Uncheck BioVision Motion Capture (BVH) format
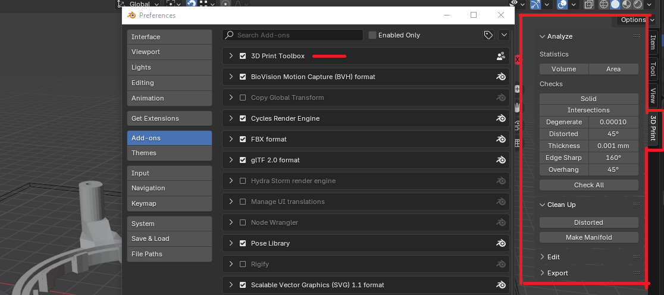The width and height of the screenshot is (664, 295). 243,77
